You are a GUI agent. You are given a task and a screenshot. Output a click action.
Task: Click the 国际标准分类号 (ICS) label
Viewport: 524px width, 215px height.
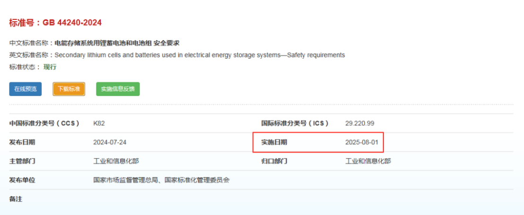295,123
